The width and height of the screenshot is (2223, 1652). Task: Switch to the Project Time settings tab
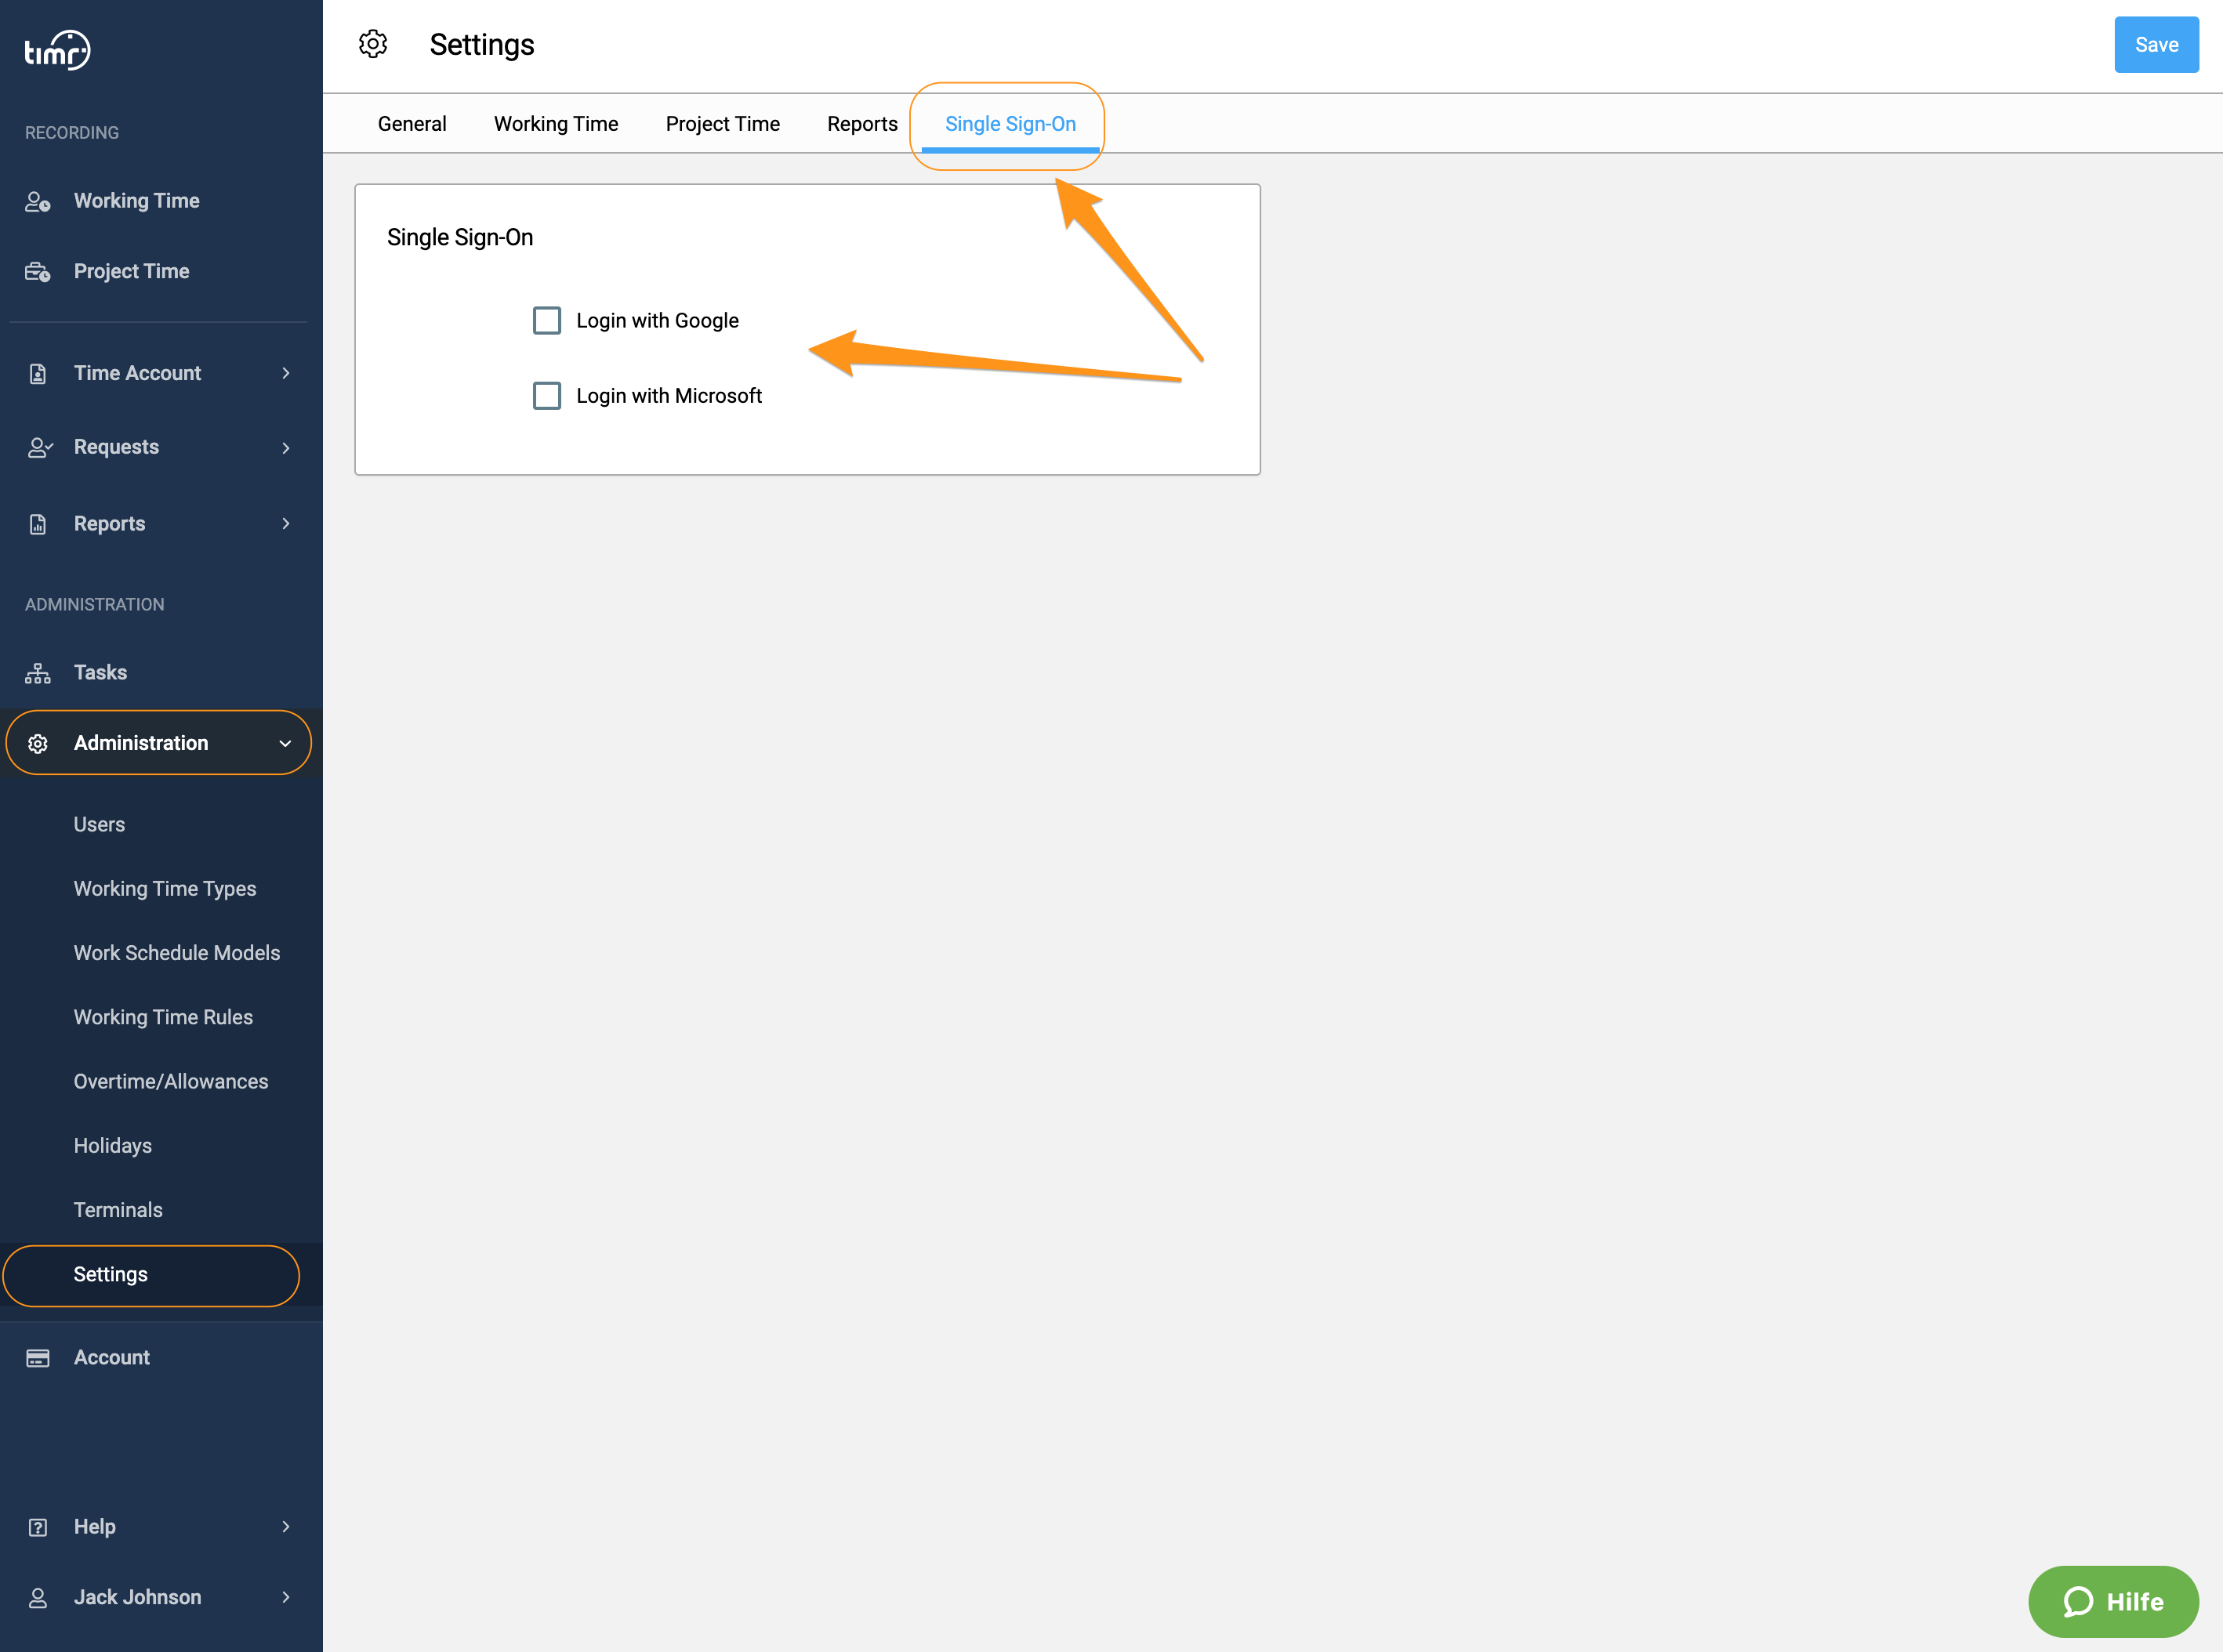(x=723, y=124)
